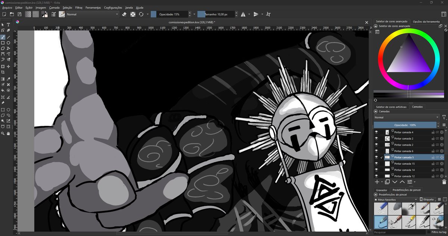
Task: Hide Pintar camada 4 layer
Action: coord(376,132)
